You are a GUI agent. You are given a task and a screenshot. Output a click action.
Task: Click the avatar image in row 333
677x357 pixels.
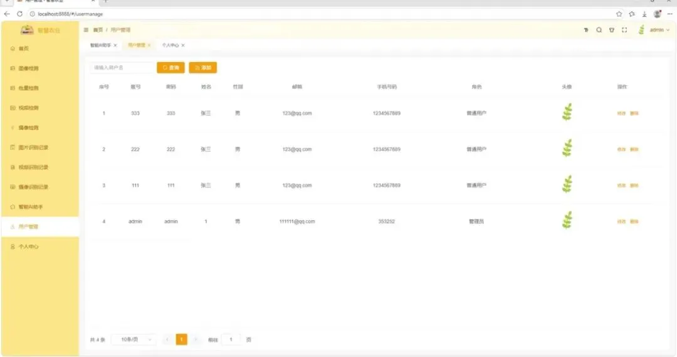coord(567,112)
